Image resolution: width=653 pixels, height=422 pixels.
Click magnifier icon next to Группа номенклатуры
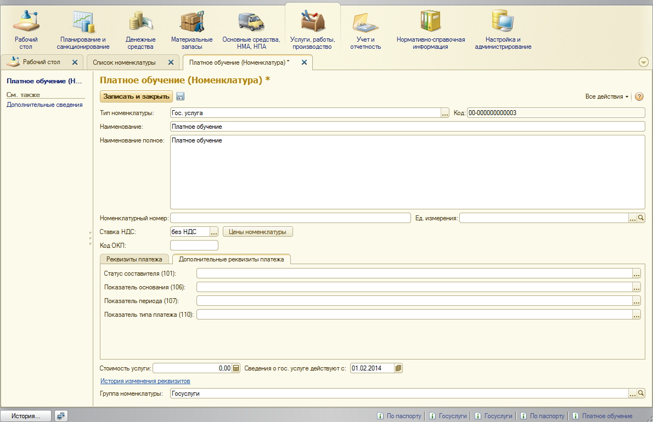click(x=641, y=394)
